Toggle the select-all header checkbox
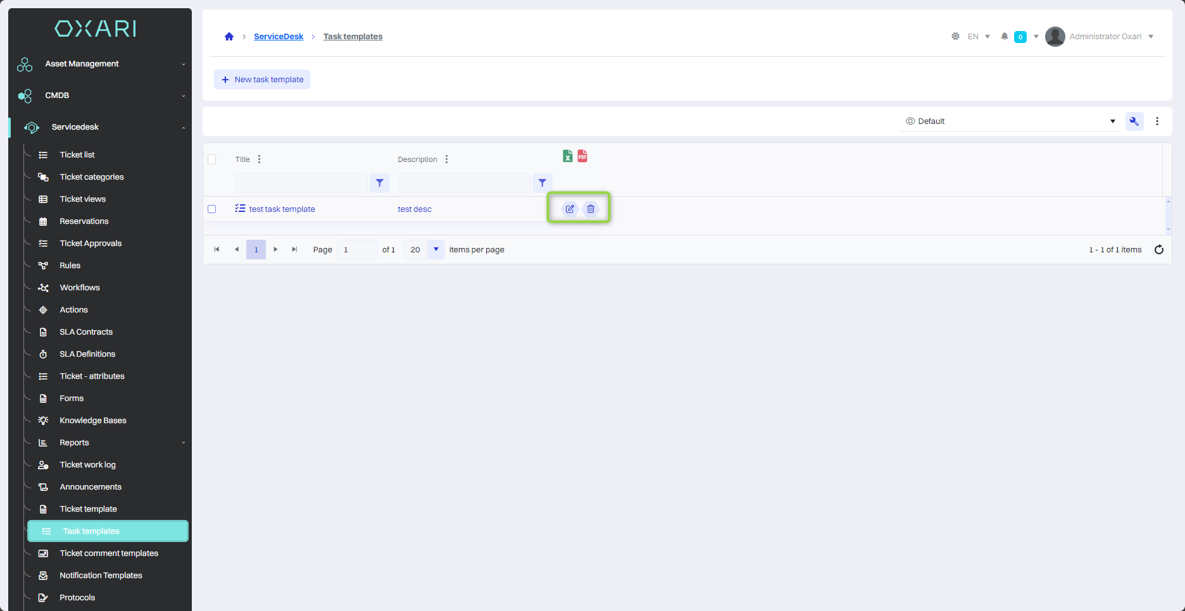Viewport: 1185px width, 611px height. coord(212,159)
